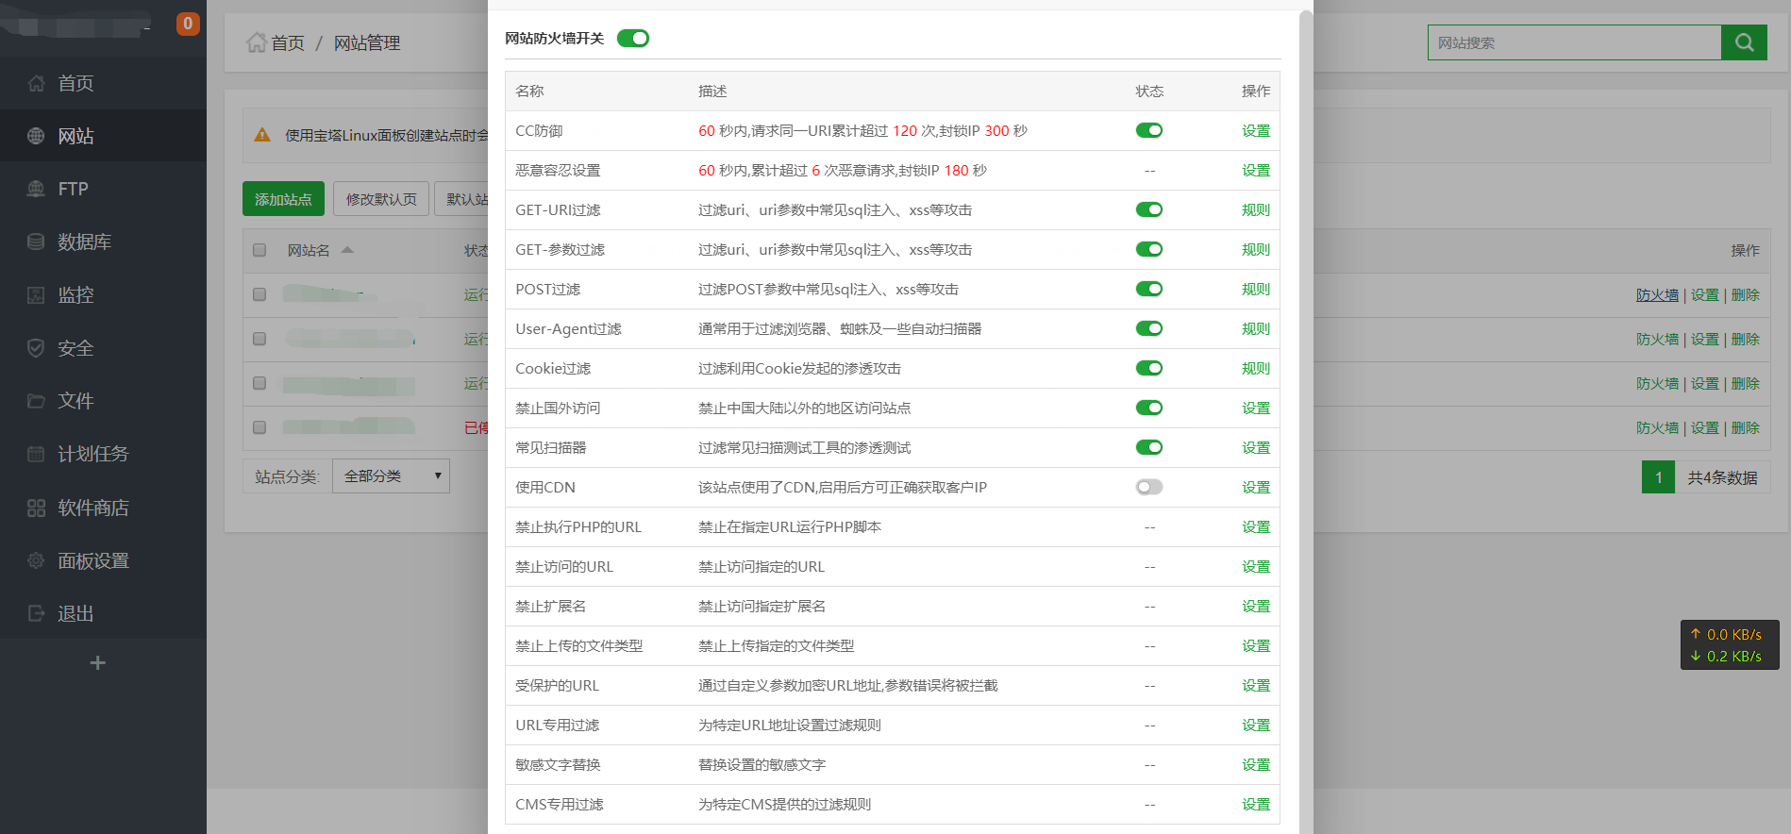1791x834 pixels.
Task: Open 设置 for CC防御
Action: (x=1256, y=130)
